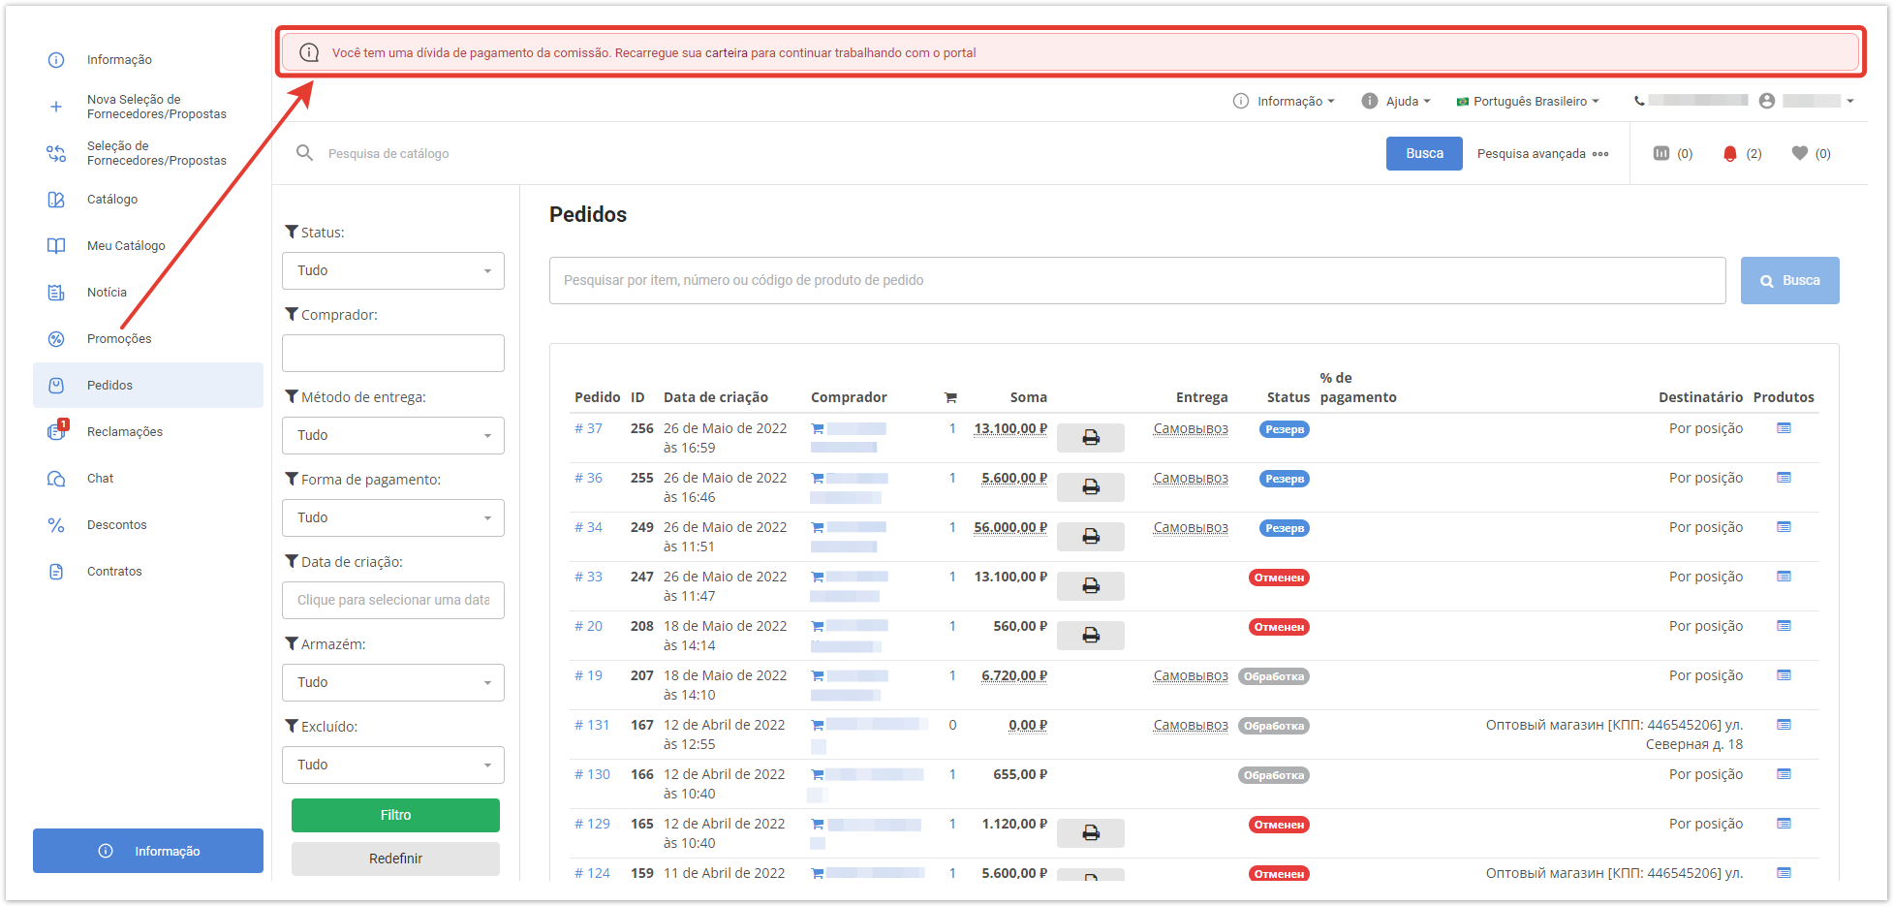Print order #37 using printer icon

[1090, 438]
